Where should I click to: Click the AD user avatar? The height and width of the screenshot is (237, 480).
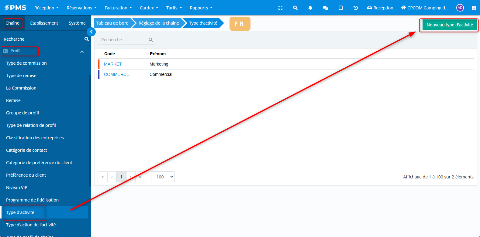pyautogui.click(x=460, y=8)
